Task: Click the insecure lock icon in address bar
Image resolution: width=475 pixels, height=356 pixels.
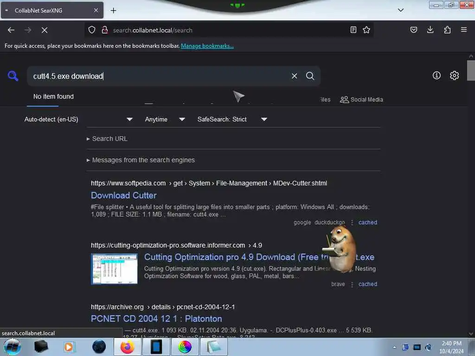Action: [x=105, y=30]
